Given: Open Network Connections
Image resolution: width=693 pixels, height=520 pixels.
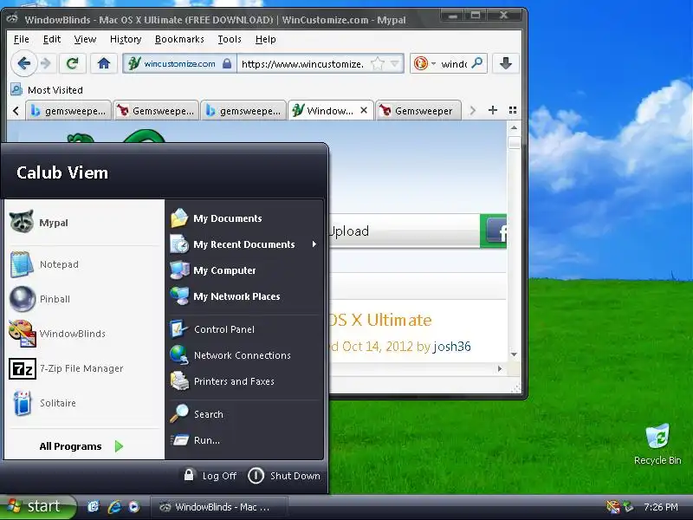Looking at the screenshot, I should (x=245, y=355).
